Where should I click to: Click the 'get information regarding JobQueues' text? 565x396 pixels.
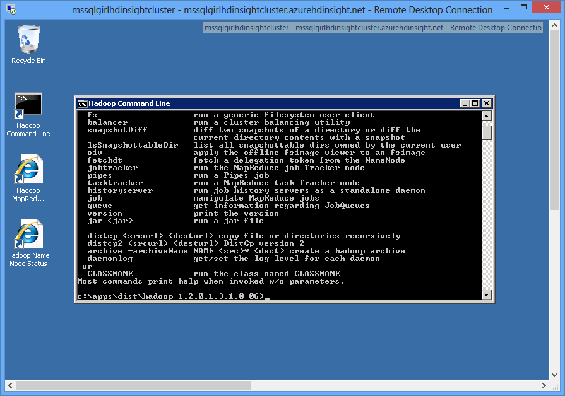click(x=282, y=206)
